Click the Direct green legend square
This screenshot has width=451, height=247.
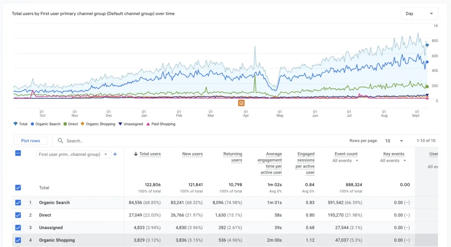[x=65, y=124]
